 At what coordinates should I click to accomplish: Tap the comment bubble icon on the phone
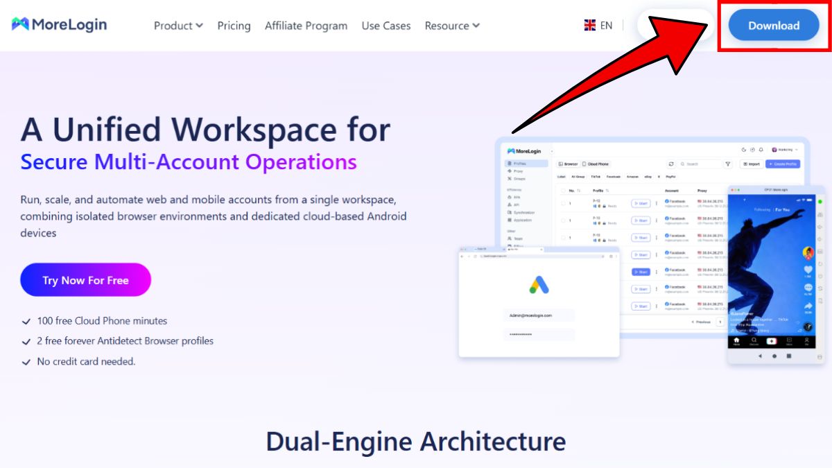point(808,287)
